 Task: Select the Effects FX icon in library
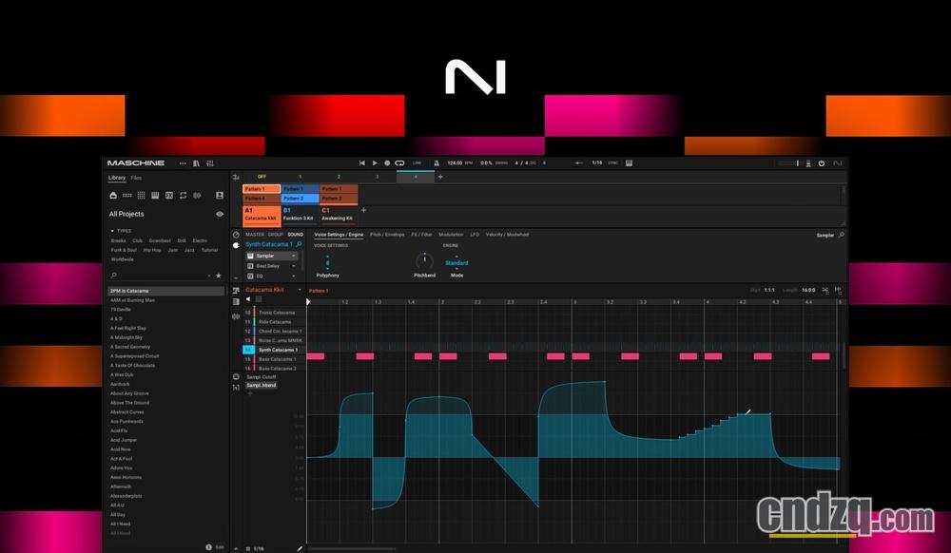pyautogui.click(x=168, y=195)
